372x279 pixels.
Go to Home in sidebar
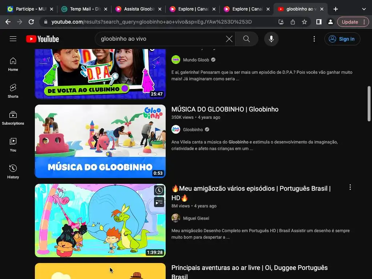pyautogui.click(x=13, y=64)
